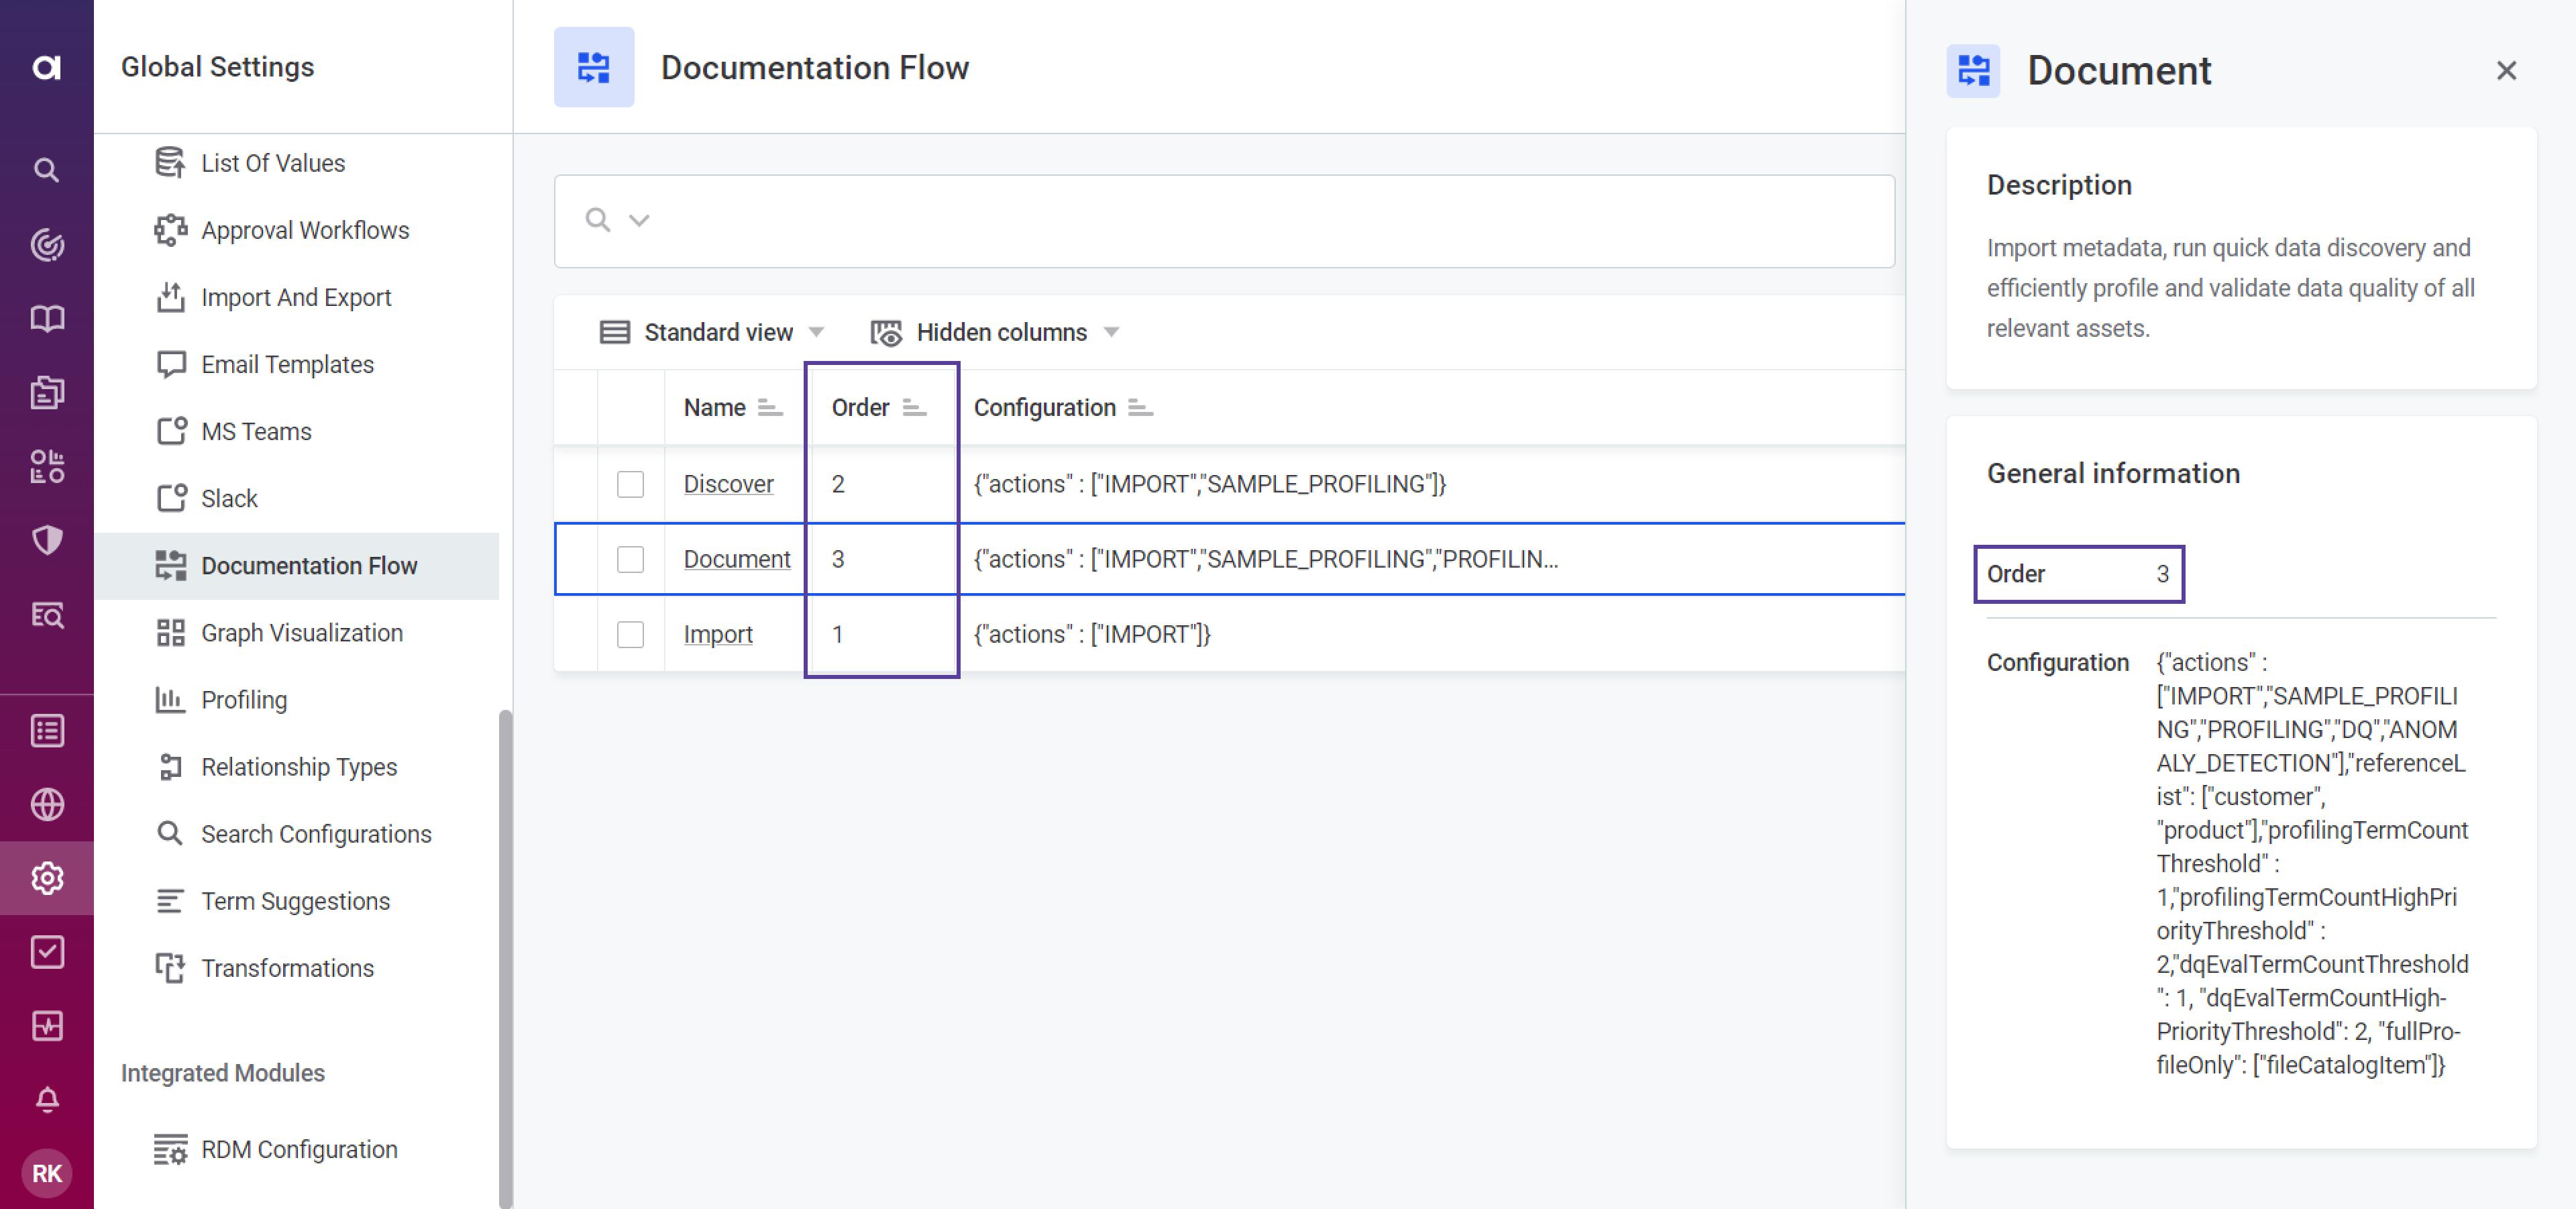Select Email Templates in sidebar
This screenshot has width=2576, height=1209.
click(287, 364)
